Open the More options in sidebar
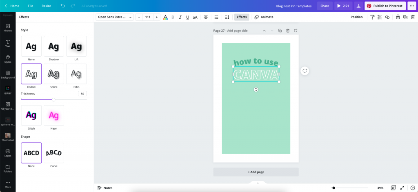Screen dimensions: 418x192 (x=8, y=185)
